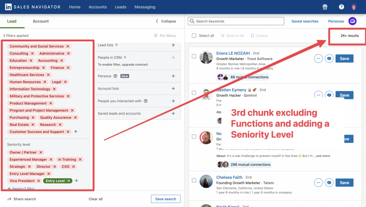Remove the CXO seniority filter
The image size is (366, 207).
tap(74, 167)
